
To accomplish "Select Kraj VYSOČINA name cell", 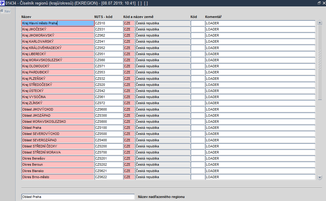I will (58, 97).
